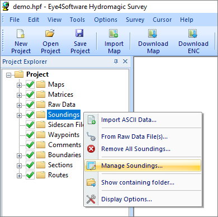
Task: Open the View menu
Action: (54, 20)
